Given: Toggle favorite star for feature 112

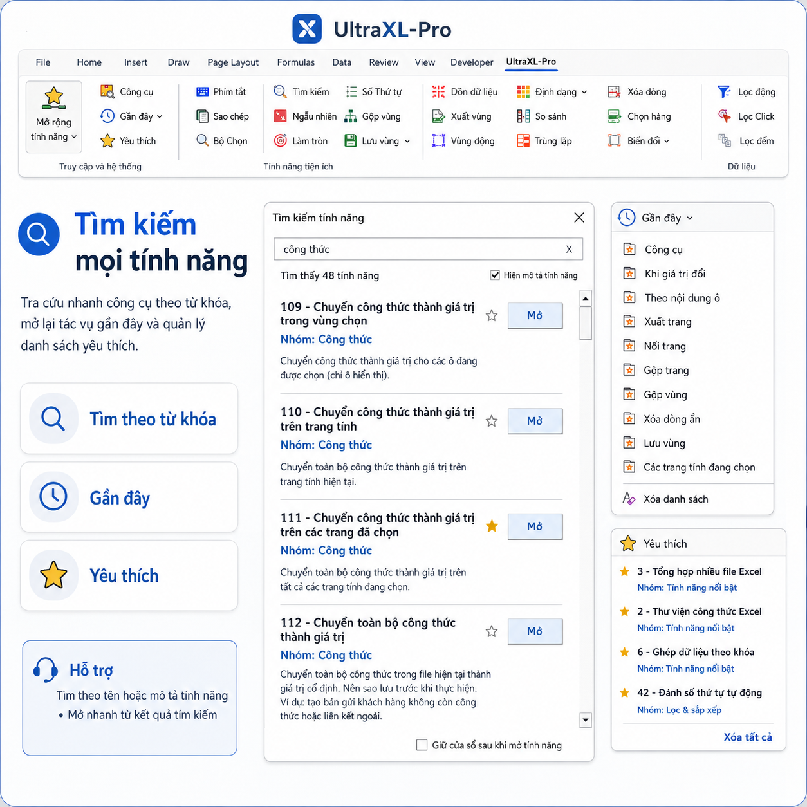Looking at the screenshot, I should tap(492, 631).
